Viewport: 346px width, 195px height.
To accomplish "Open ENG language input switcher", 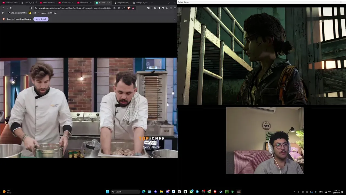I will [x=321, y=192].
